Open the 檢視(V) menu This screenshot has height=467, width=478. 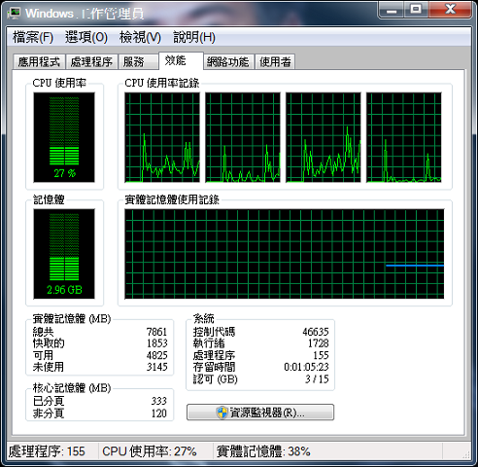(140, 37)
